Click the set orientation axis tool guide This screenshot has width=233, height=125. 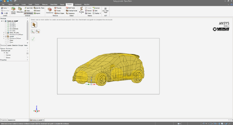click(x=33, y=31)
